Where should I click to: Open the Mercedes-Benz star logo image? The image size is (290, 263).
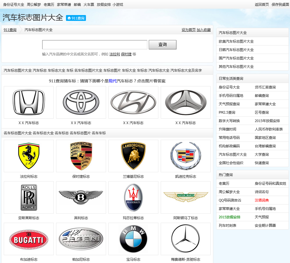click(186, 239)
